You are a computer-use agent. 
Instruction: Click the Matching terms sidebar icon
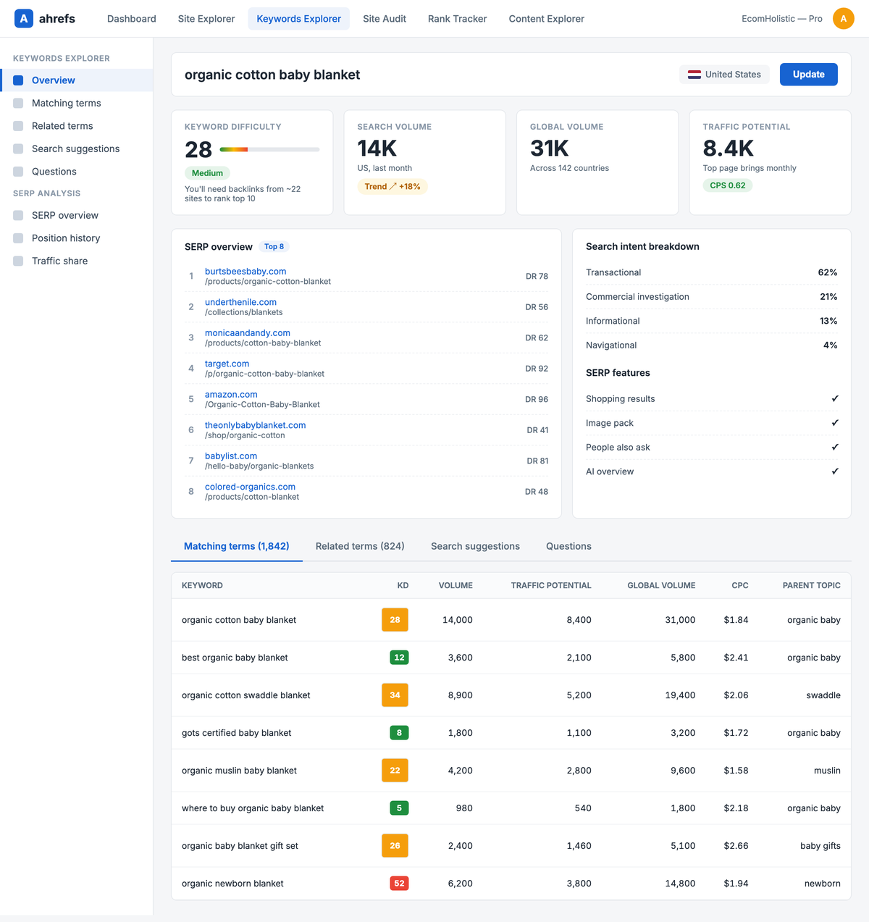pyautogui.click(x=18, y=103)
